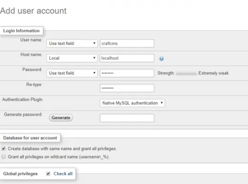Click the generated password text field
Image resolution: width=248 pixels, height=184 pixels.
127,118
